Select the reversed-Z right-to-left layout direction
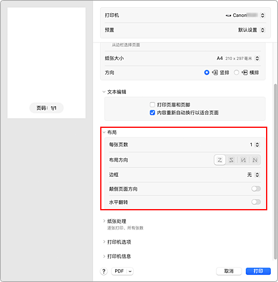This screenshot has height=282, width=278. 231,160
